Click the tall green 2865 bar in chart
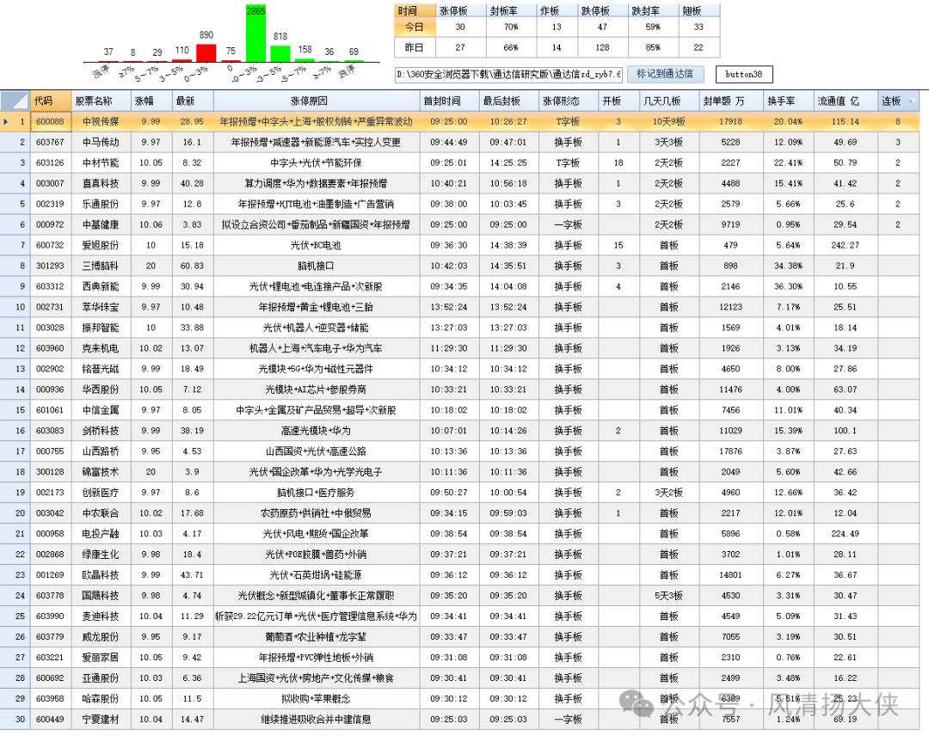 255,40
